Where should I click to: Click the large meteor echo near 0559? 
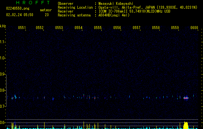pyautogui.click(x=186, y=98)
